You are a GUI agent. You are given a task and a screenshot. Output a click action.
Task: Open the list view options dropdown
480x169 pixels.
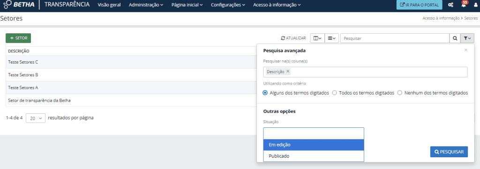(x=331, y=38)
